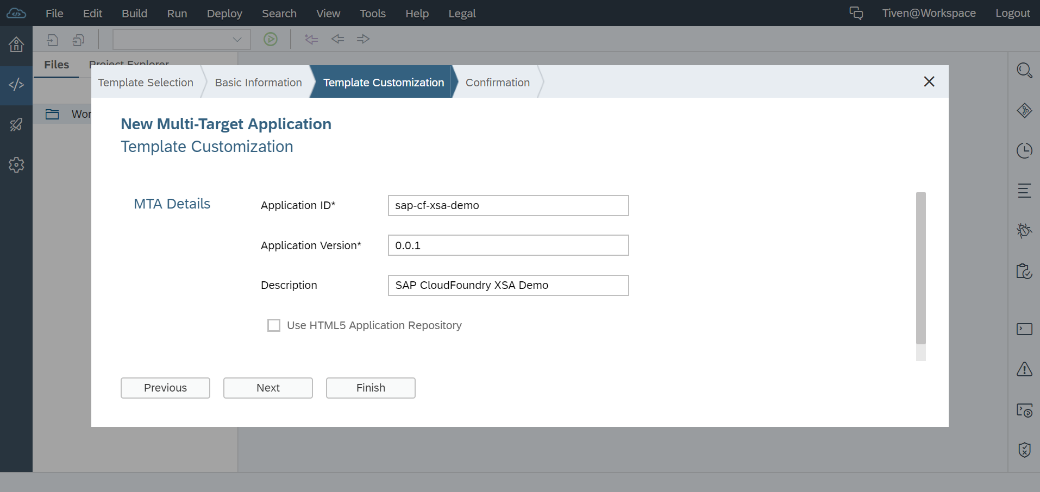Open the Outline pane lines icon
Viewport: 1040px width, 492px height.
pyautogui.click(x=1024, y=191)
